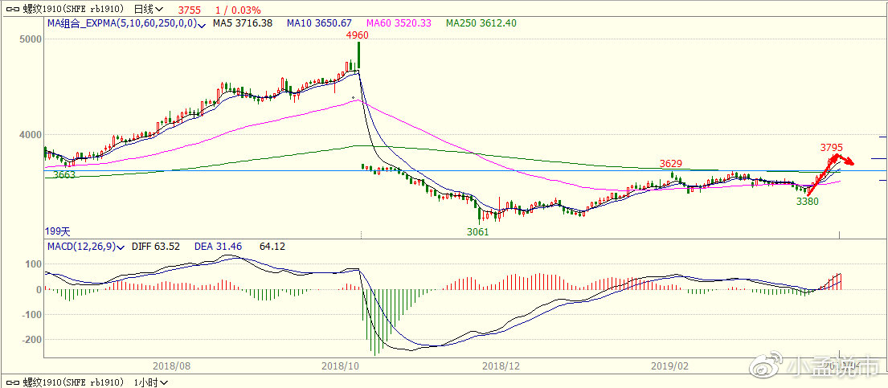Viewport: 888px width, 388px height.
Task: Click the change value 1 / 0.03%
Action: (x=238, y=10)
